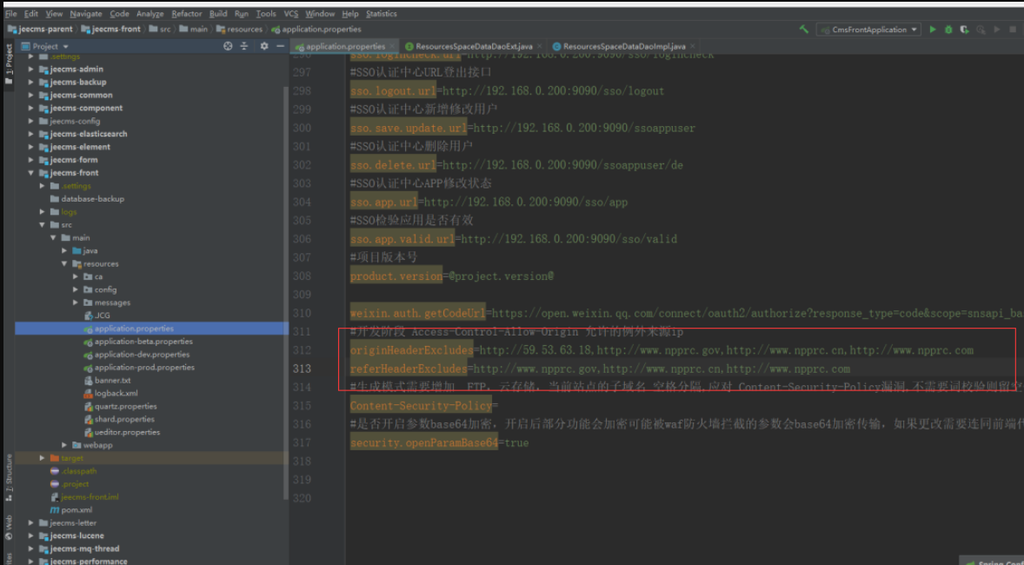The height and width of the screenshot is (565, 1024).
Task: Hide the Project panel with minus icon
Action: click(281, 46)
